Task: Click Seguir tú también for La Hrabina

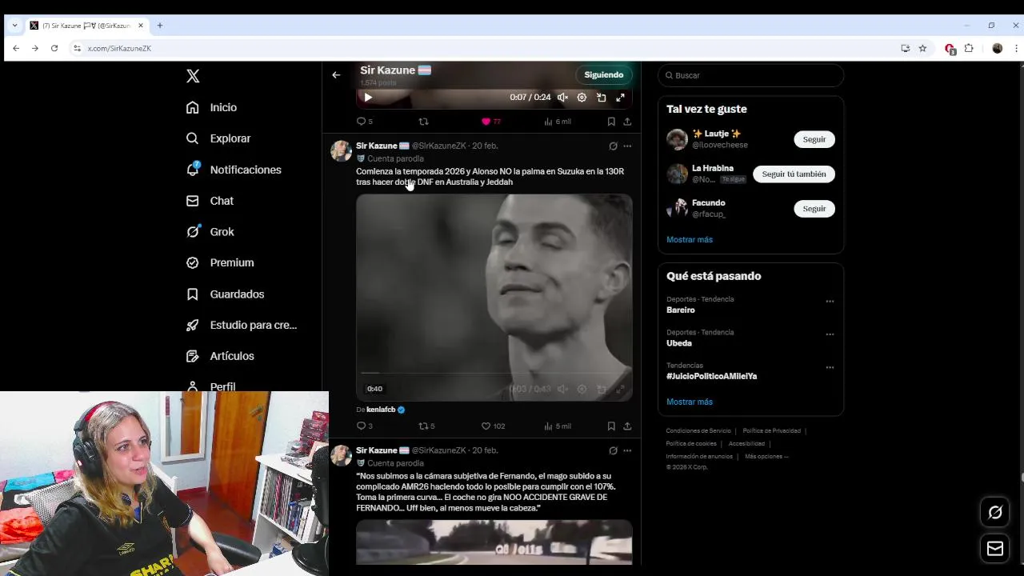Action: 794,174
